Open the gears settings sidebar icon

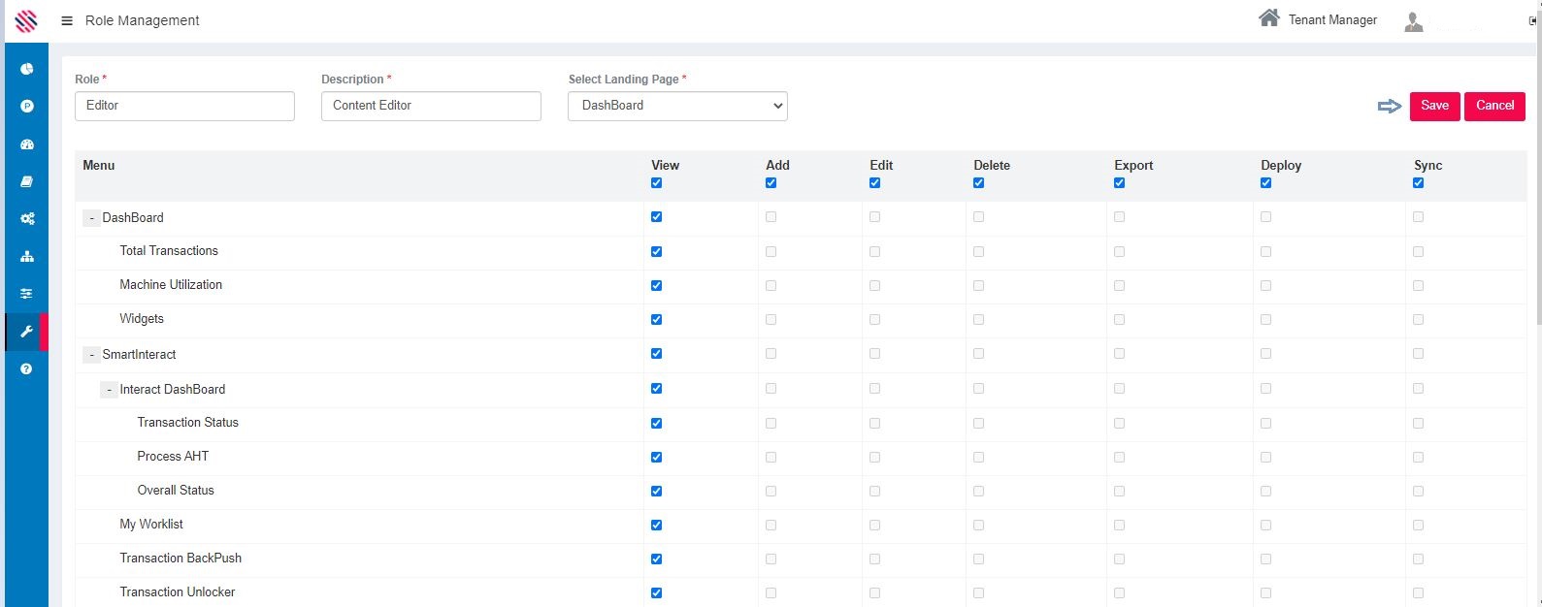click(x=27, y=219)
